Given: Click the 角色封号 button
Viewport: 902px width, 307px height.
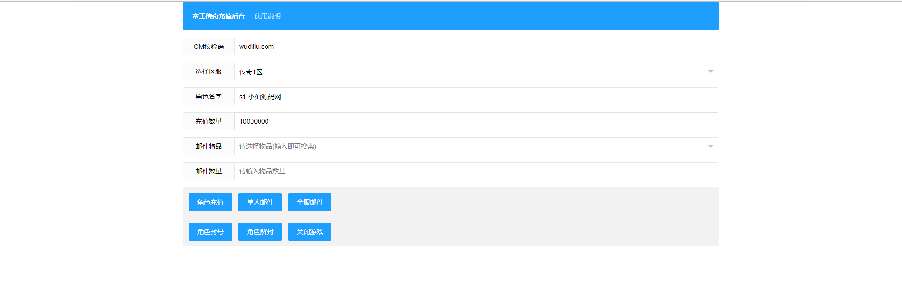Looking at the screenshot, I should point(211,232).
